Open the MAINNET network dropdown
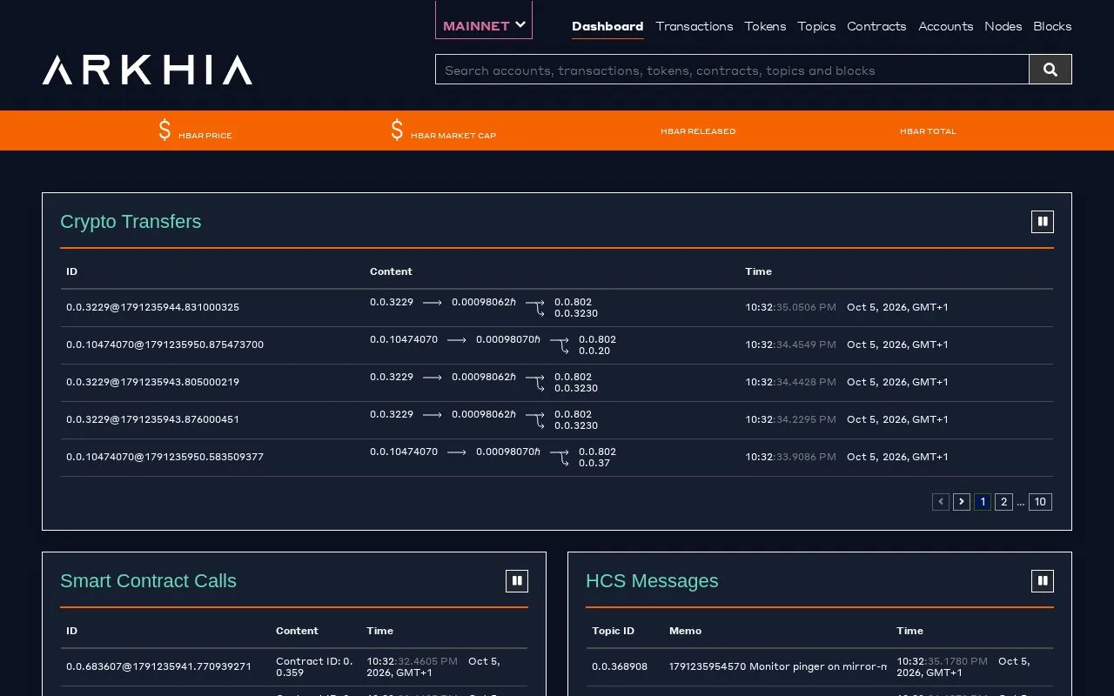Screen dimensions: 1114x696 click(x=484, y=25)
